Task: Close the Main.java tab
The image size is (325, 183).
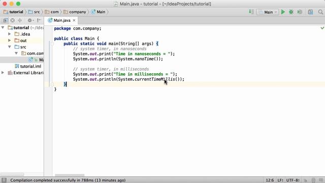Action: click(x=74, y=20)
